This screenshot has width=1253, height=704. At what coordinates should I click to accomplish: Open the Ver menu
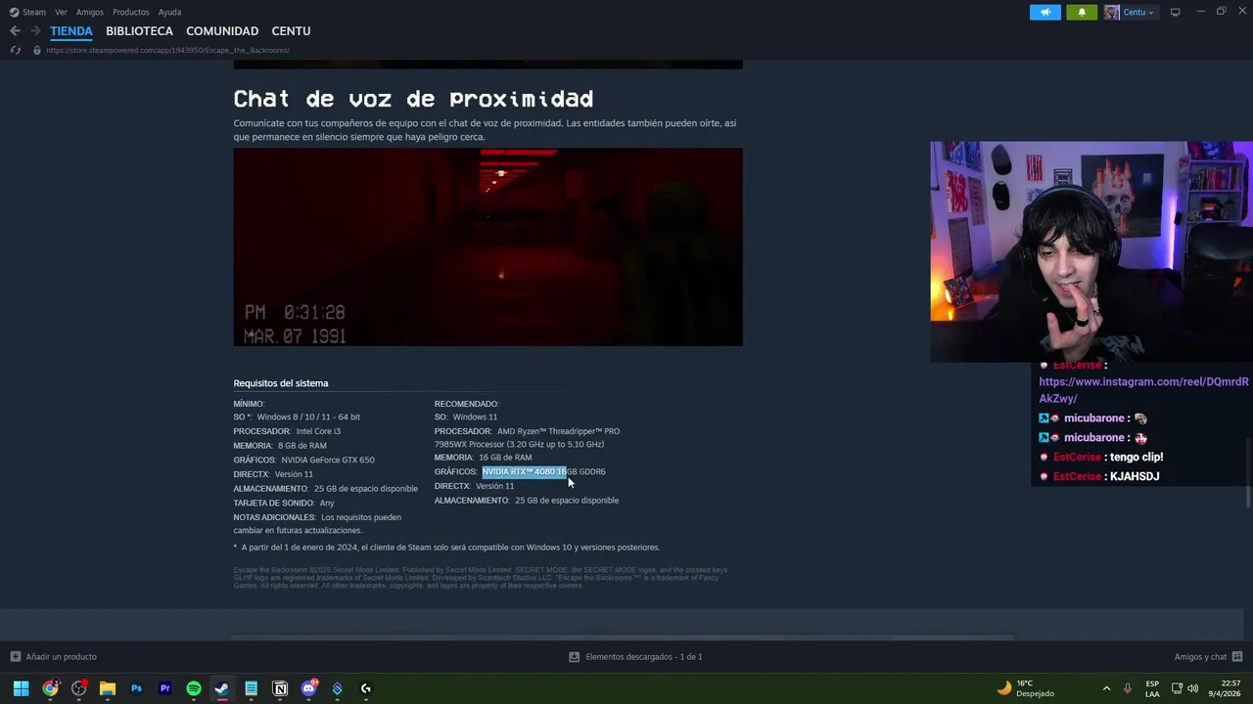coord(61,12)
